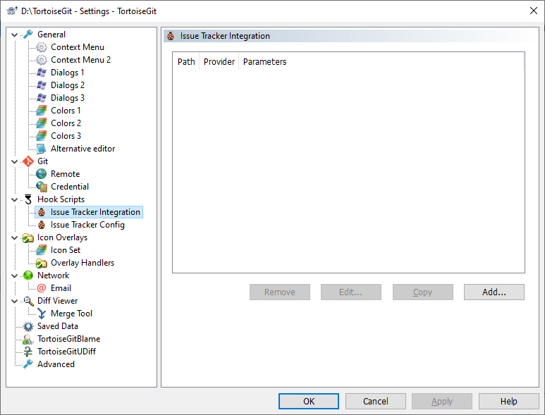Click the Copy button
This screenshot has height=415, width=545.
pyautogui.click(x=422, y=292)
